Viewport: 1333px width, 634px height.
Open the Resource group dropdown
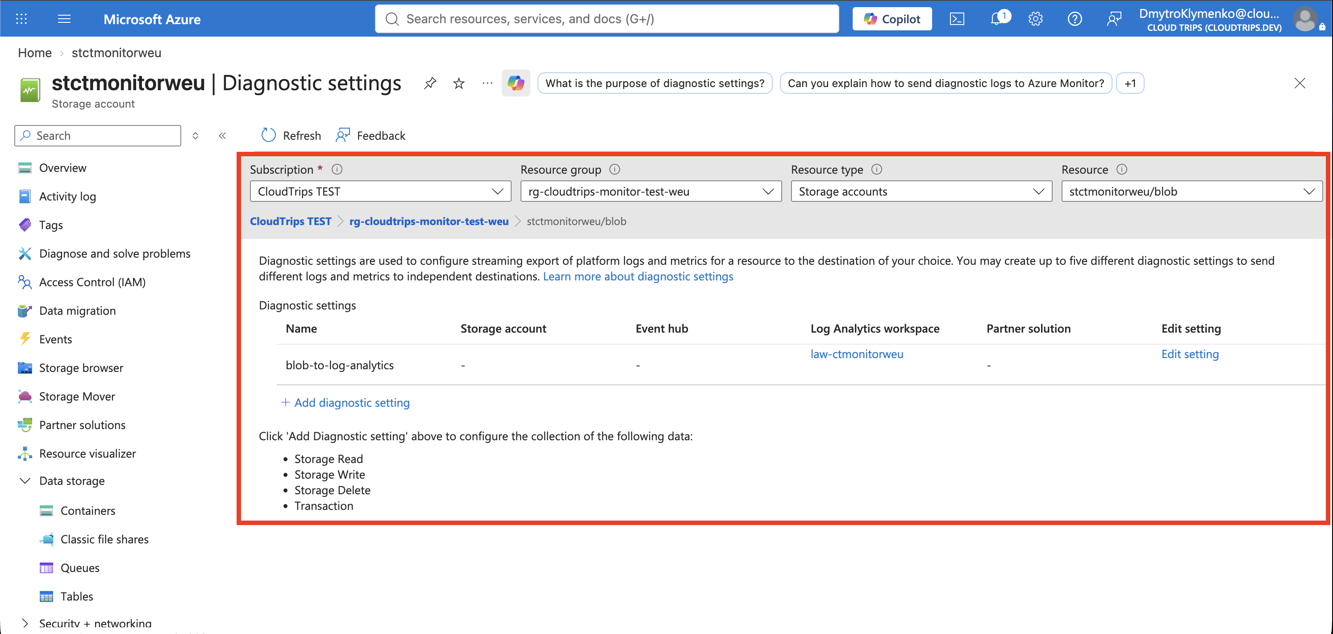(x=650, y=192)
